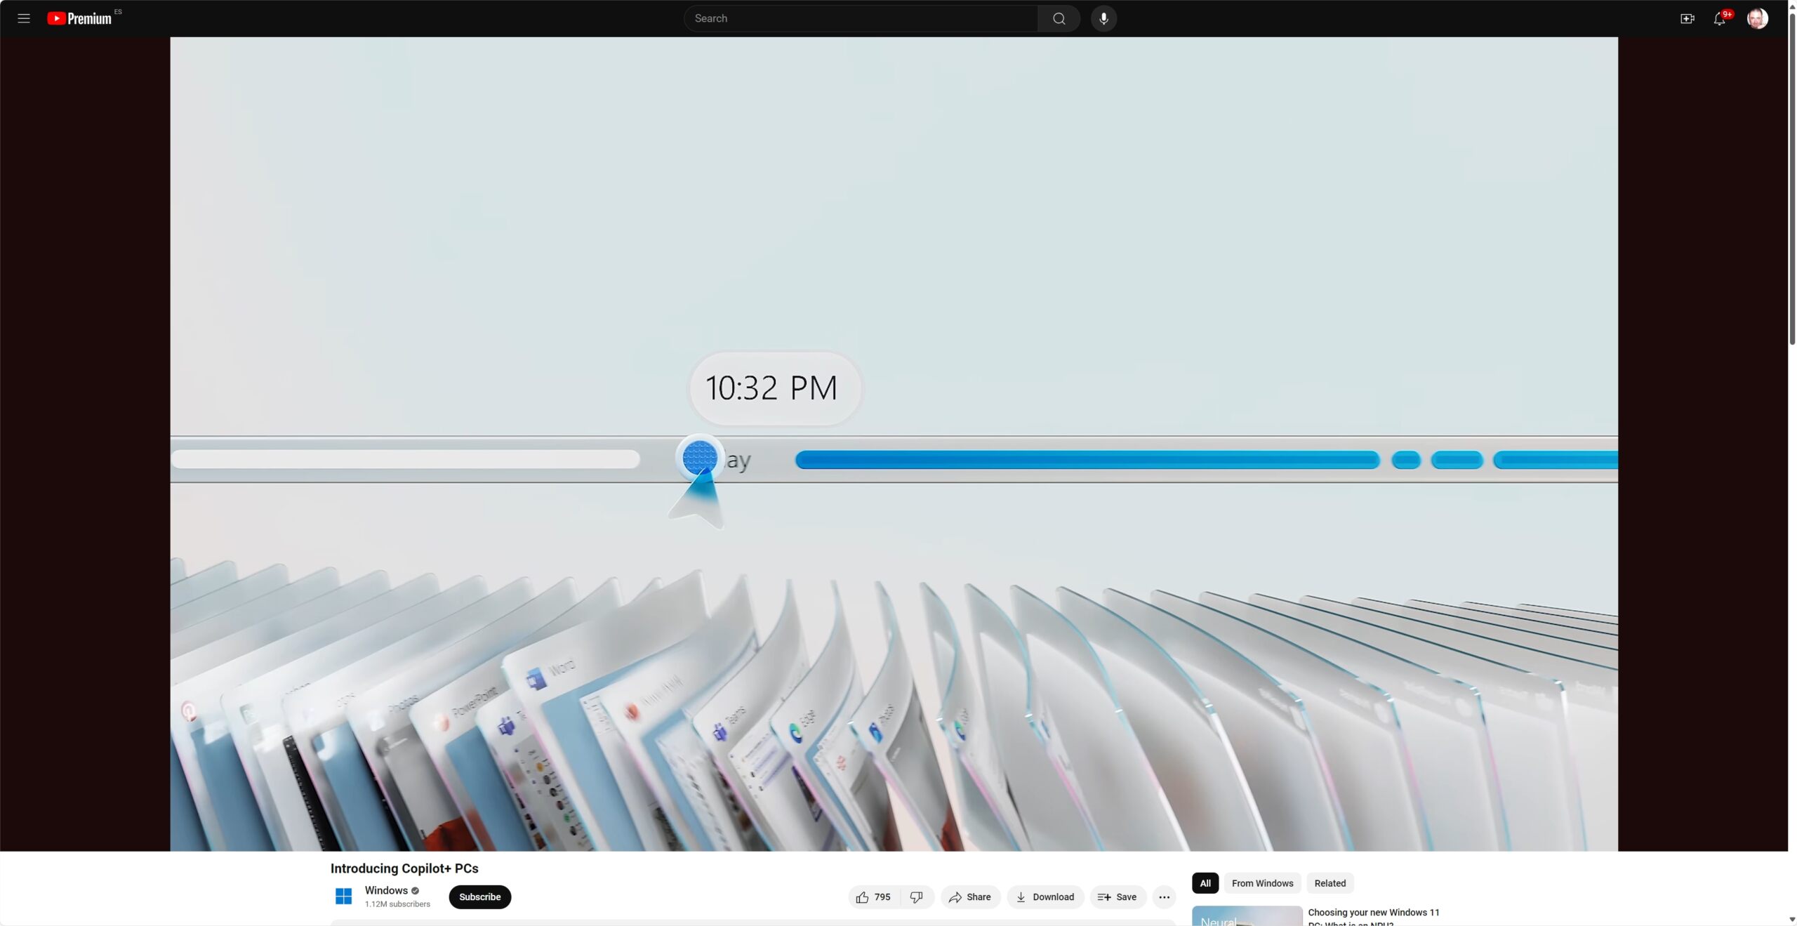Viewport: 1797px width, 926px height.
Task: Subscribe to the Windows channel
Action: [x=479, y=897]
